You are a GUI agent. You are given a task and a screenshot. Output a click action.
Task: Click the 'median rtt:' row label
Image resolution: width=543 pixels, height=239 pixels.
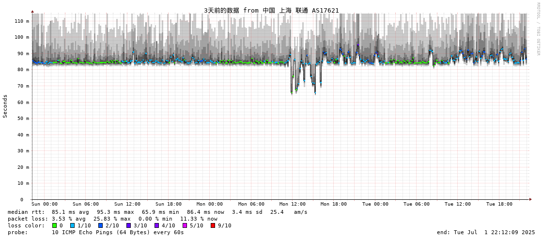(x=26, y=212)
